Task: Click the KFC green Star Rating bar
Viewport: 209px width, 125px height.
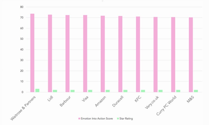Action: click(143, 91)
